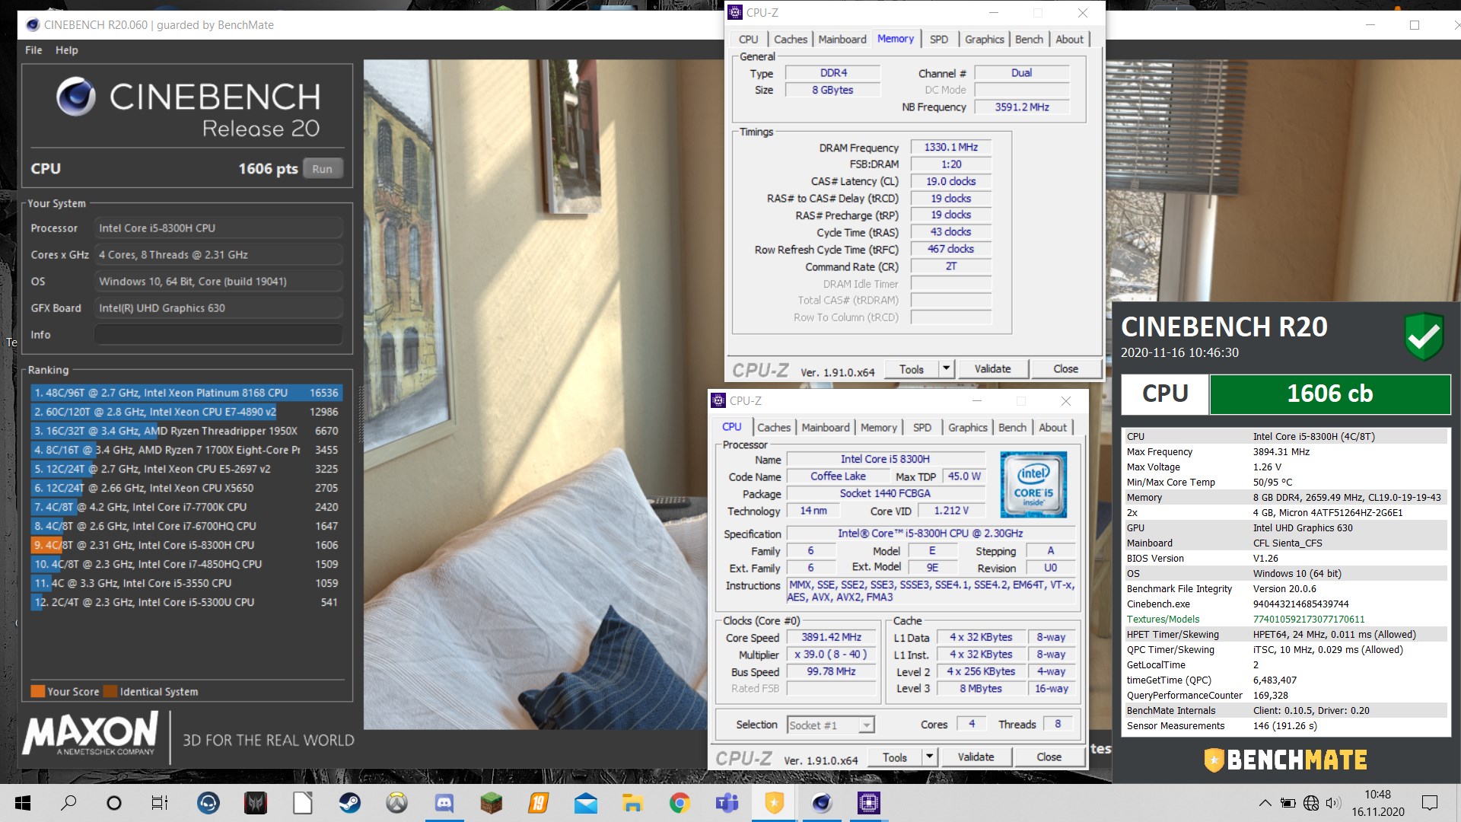Launch Steam from taskbar
This screenshot has height=822, width=1461.
(x=350, y=803)
